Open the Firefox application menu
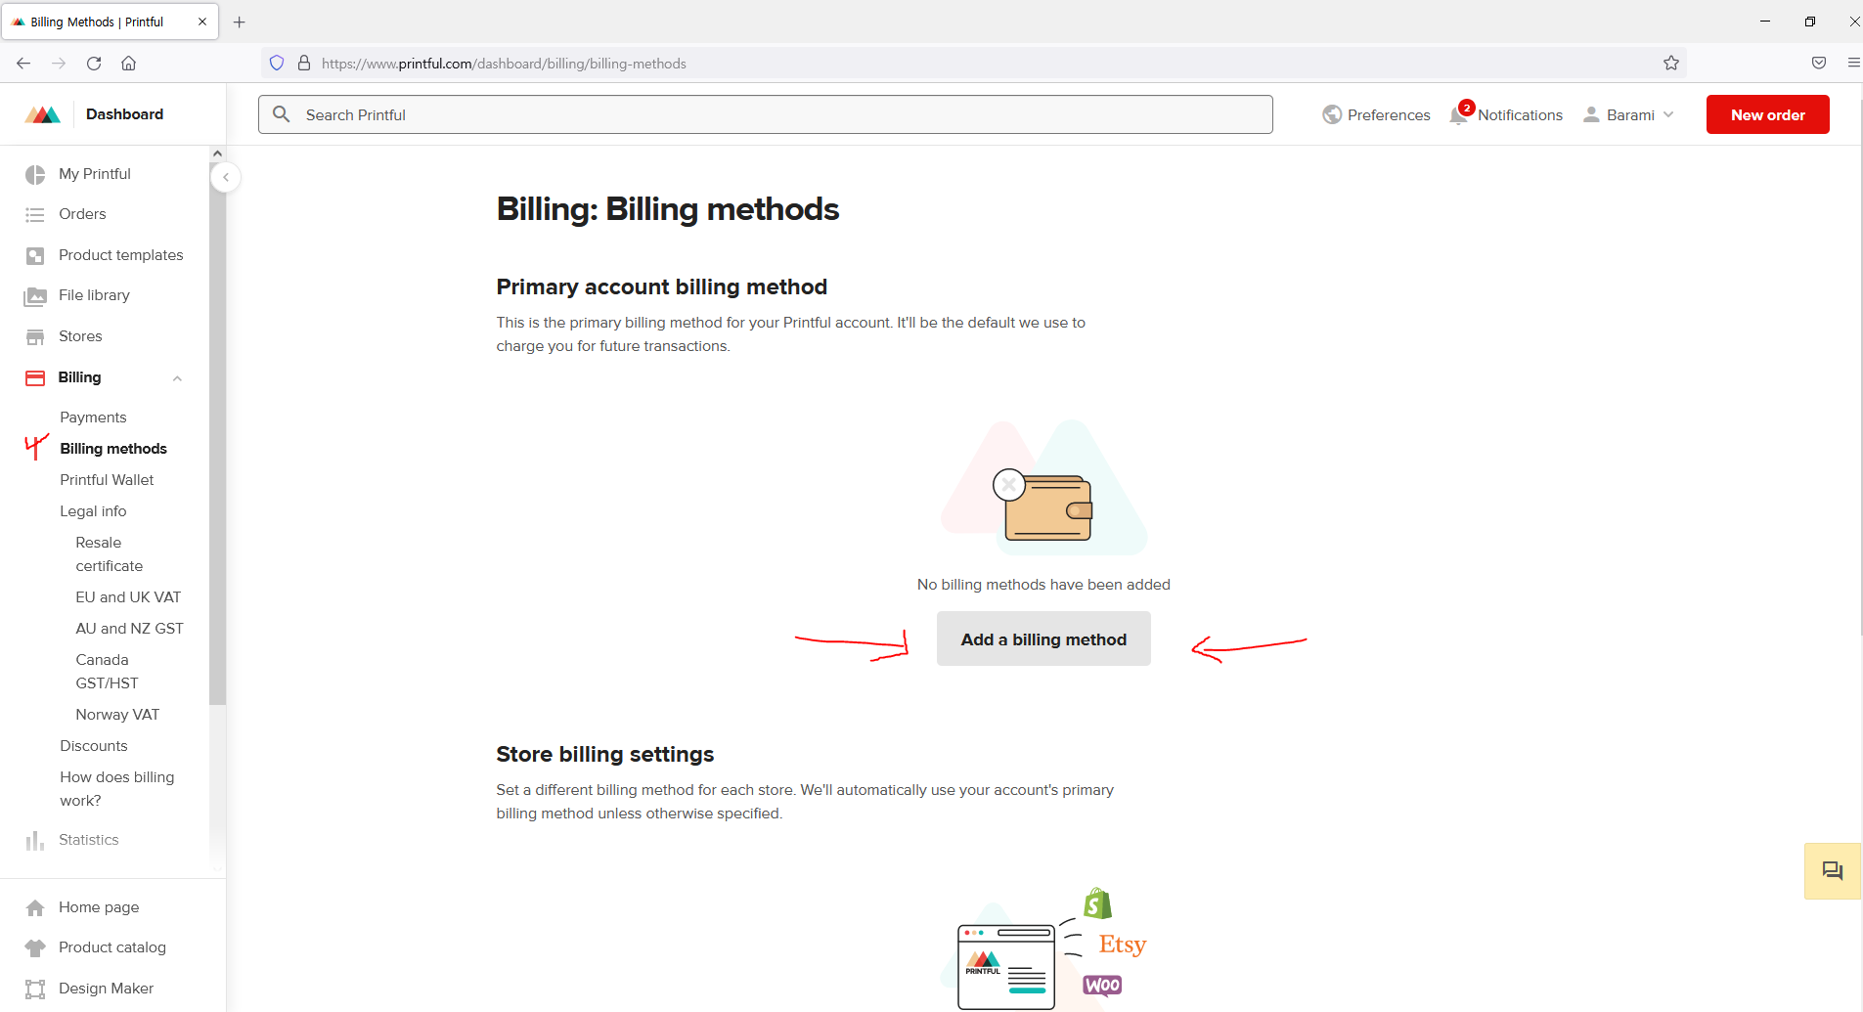 click(1853, 63)
